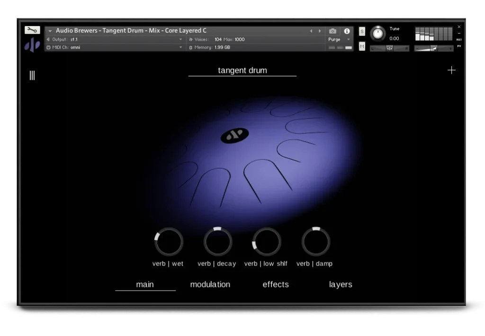Viewport: 485px width, 336px height.
Task: Open the three-bar menu icon at left
Action: [32, 75]
